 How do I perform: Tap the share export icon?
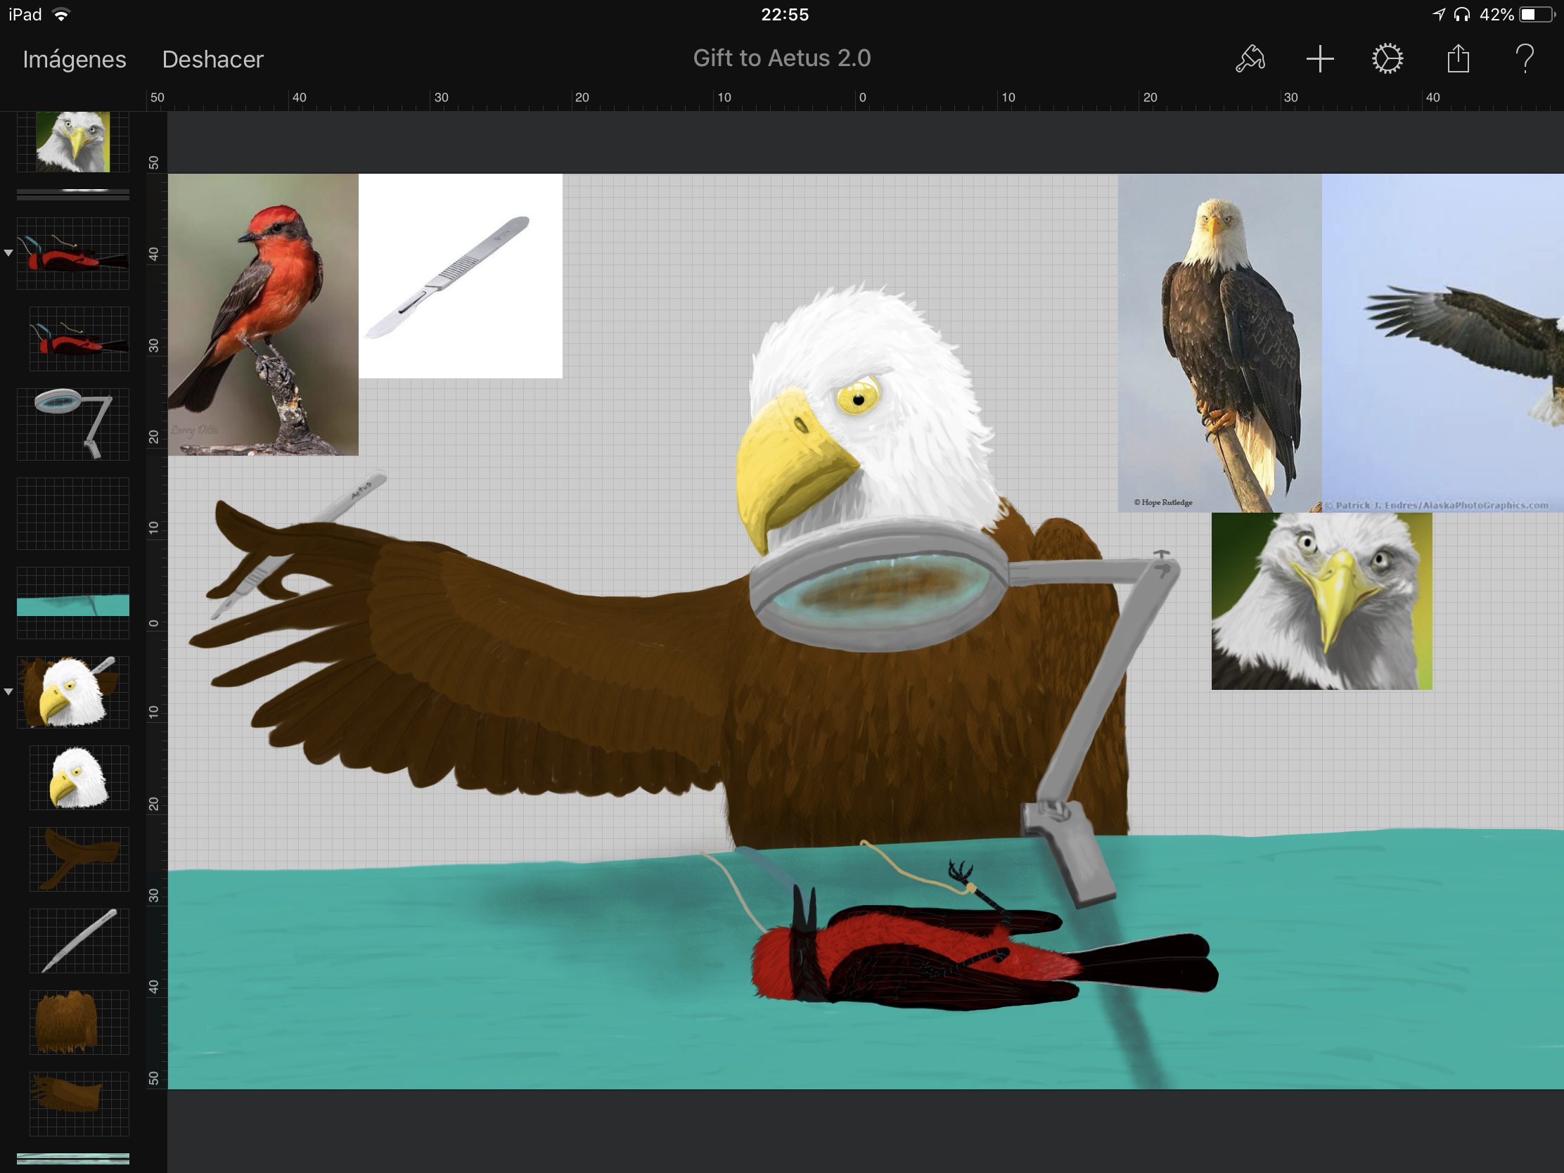point(1457,58)
